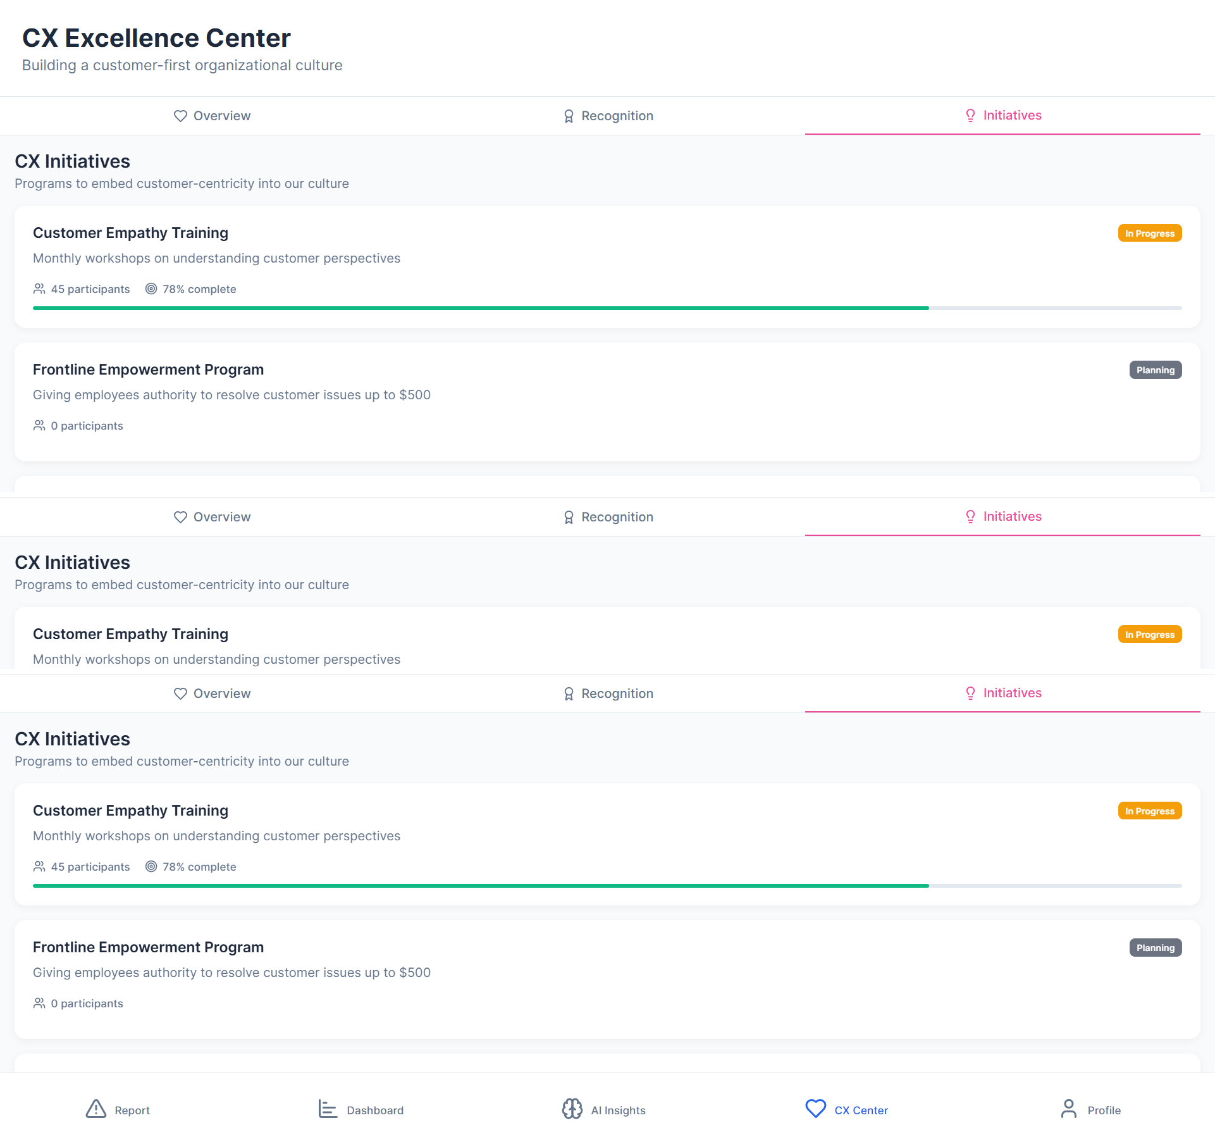
Task: Click the top Planning status badge
Action: pyautogui.click(x=1155, y=370)
